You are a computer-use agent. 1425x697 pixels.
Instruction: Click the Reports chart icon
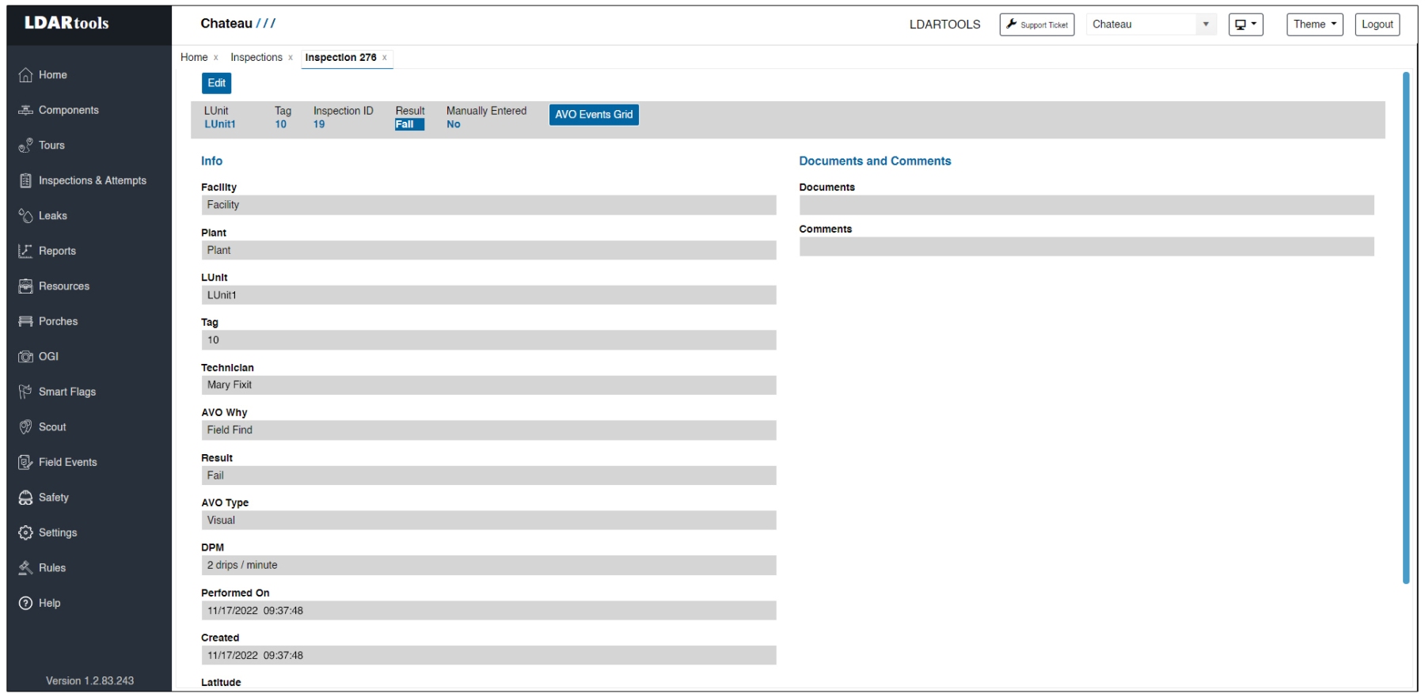click(26, 251)
